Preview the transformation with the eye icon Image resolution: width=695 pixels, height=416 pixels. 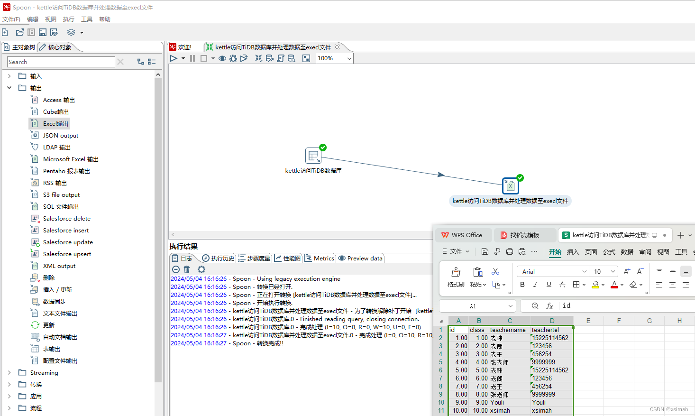[x=222, y=58]
